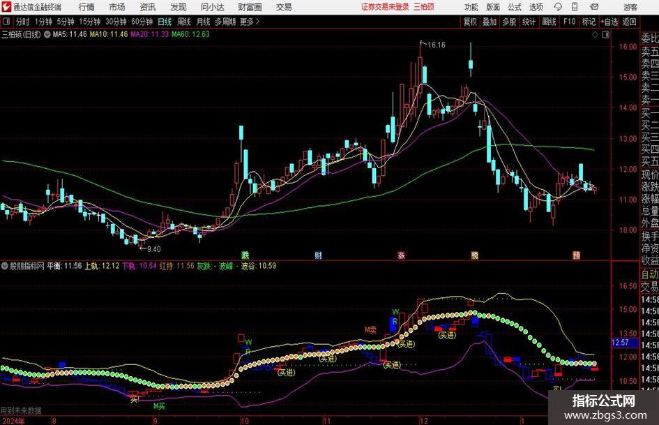The width and height of the screenshot is (659, 425).
Task: Open the 功能 menu
Action: (471, 7)
